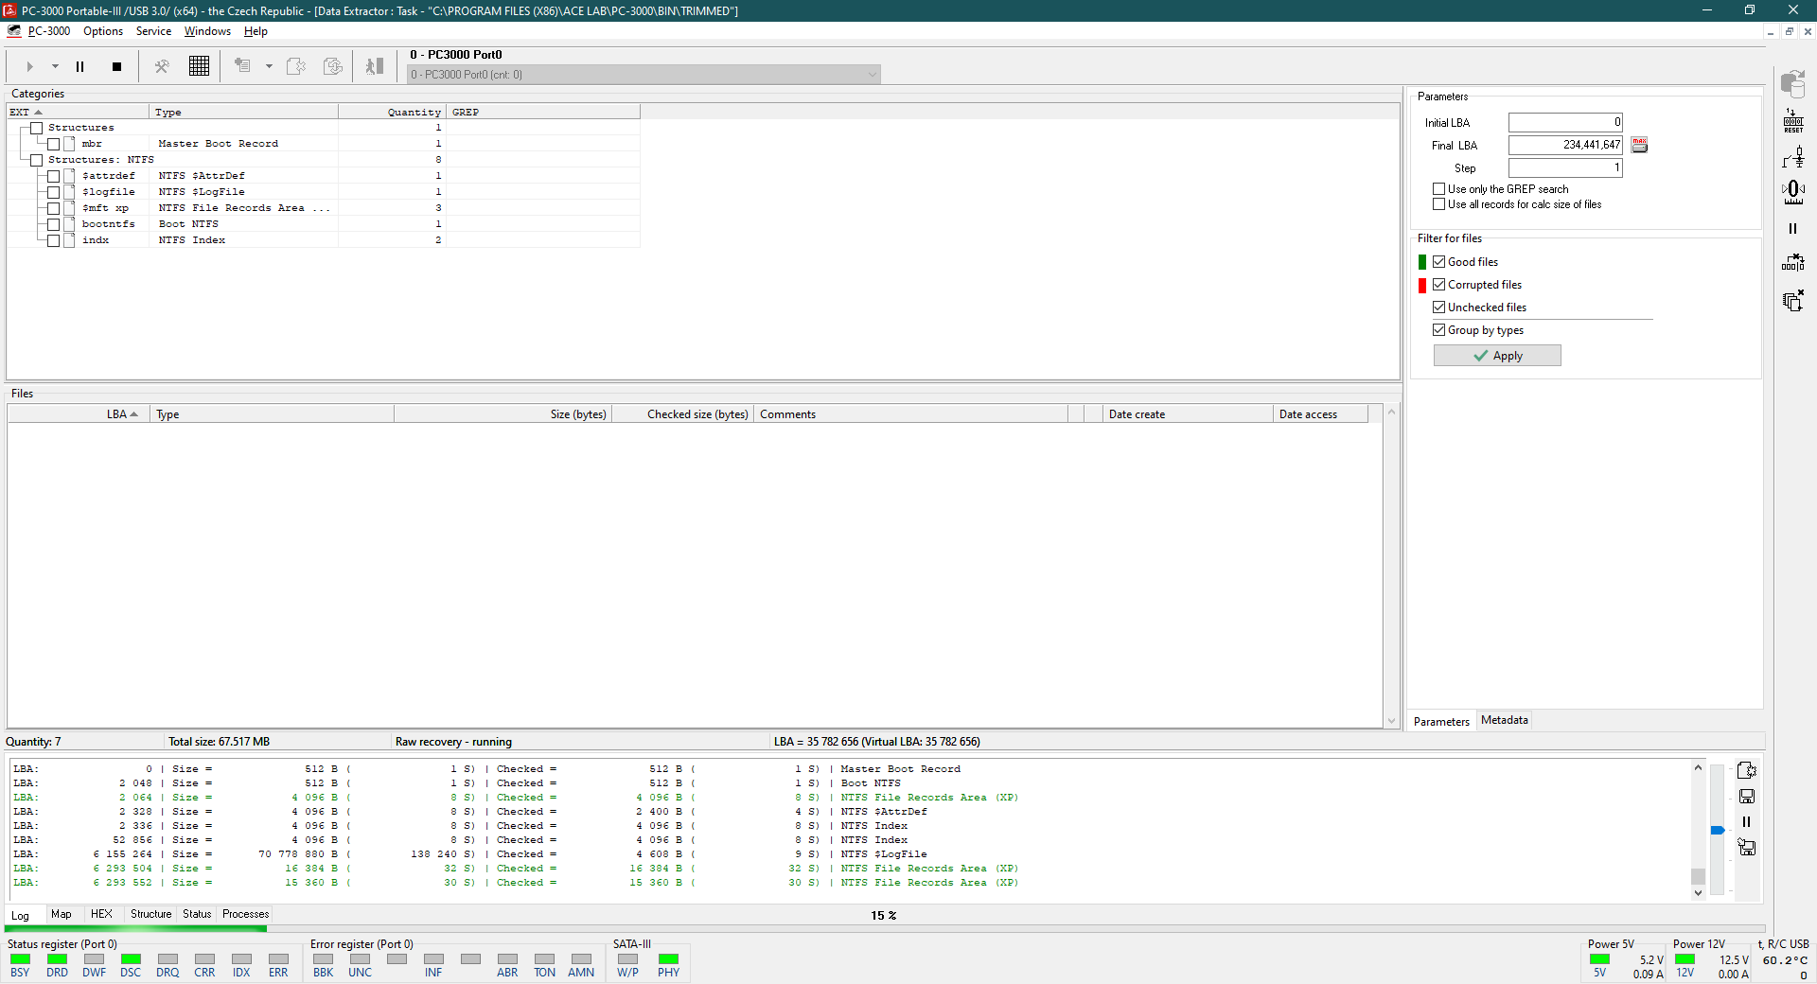The image size is (1817, 984).
Task: Click the counter RESET icon in sidebar
Action: pyautogui.click(x=1792, y=120)
